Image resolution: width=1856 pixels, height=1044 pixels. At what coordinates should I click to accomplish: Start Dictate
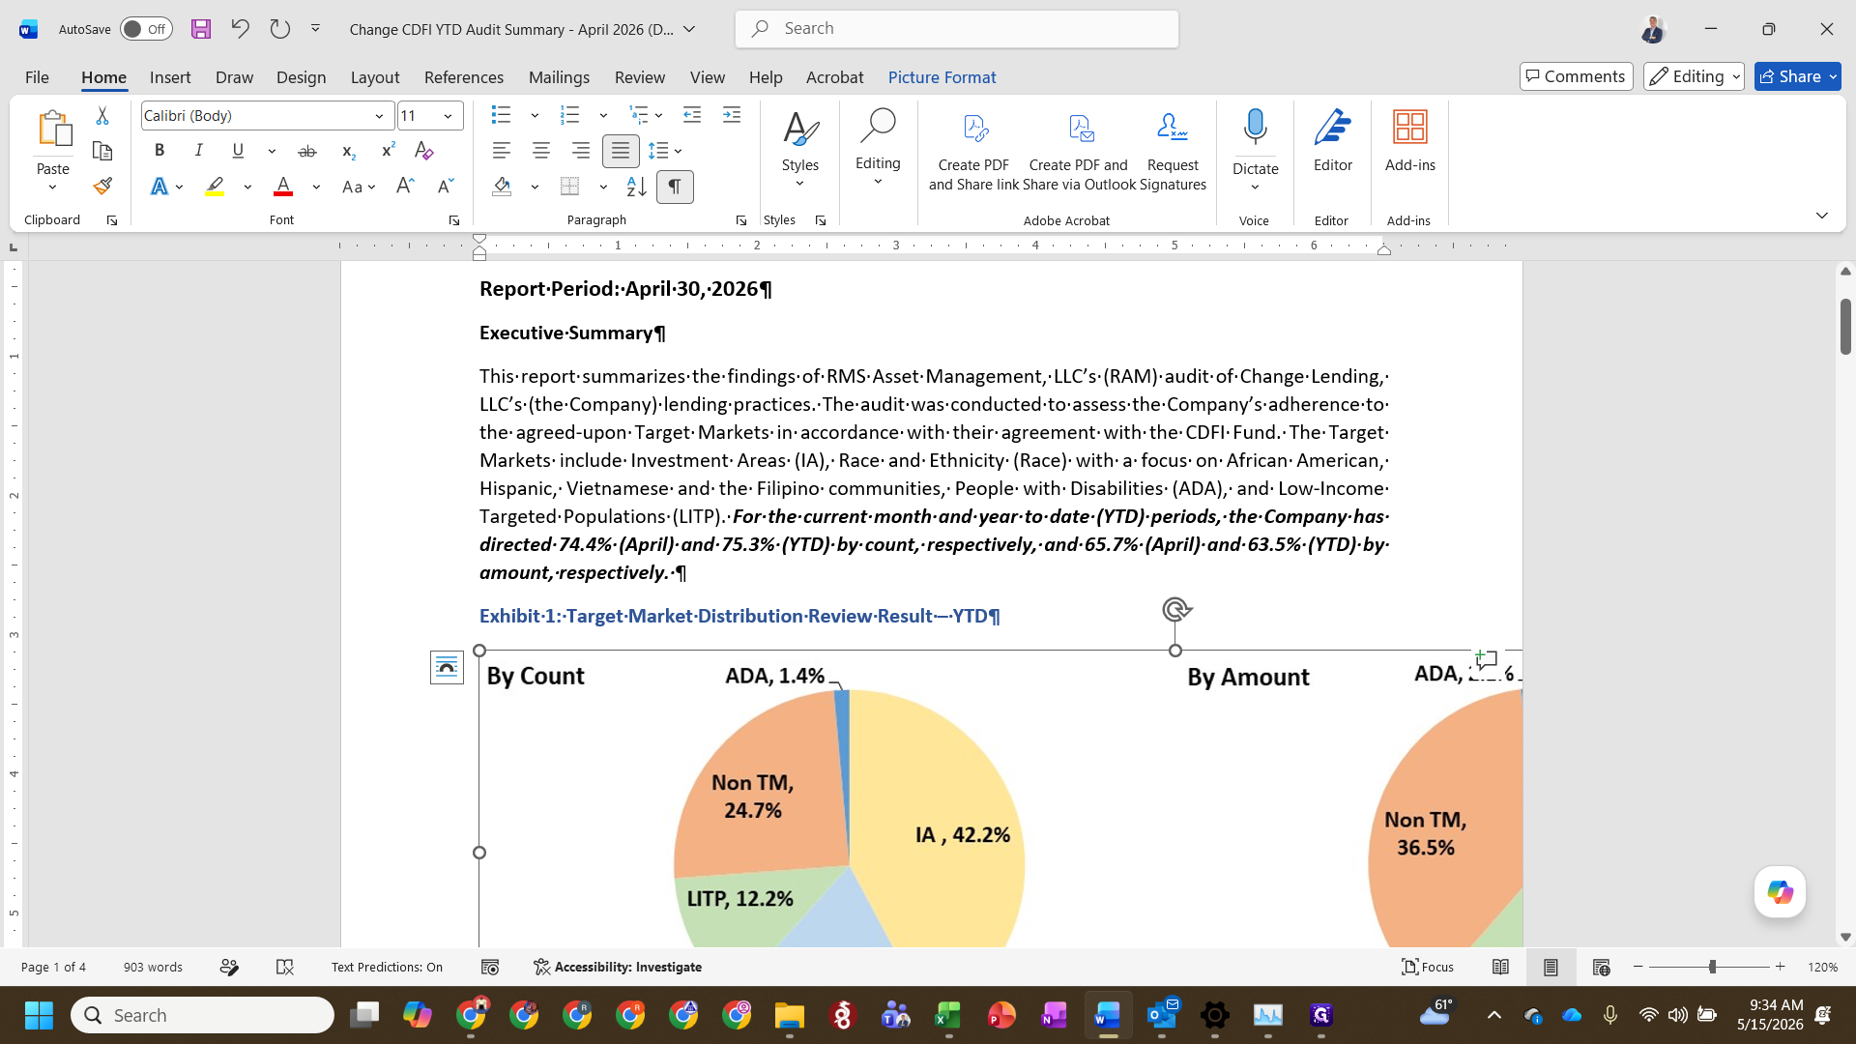(1255, 141)
